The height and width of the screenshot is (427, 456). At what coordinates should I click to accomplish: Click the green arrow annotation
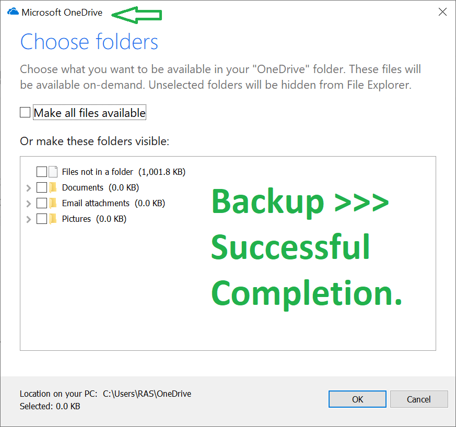(136, 15)
